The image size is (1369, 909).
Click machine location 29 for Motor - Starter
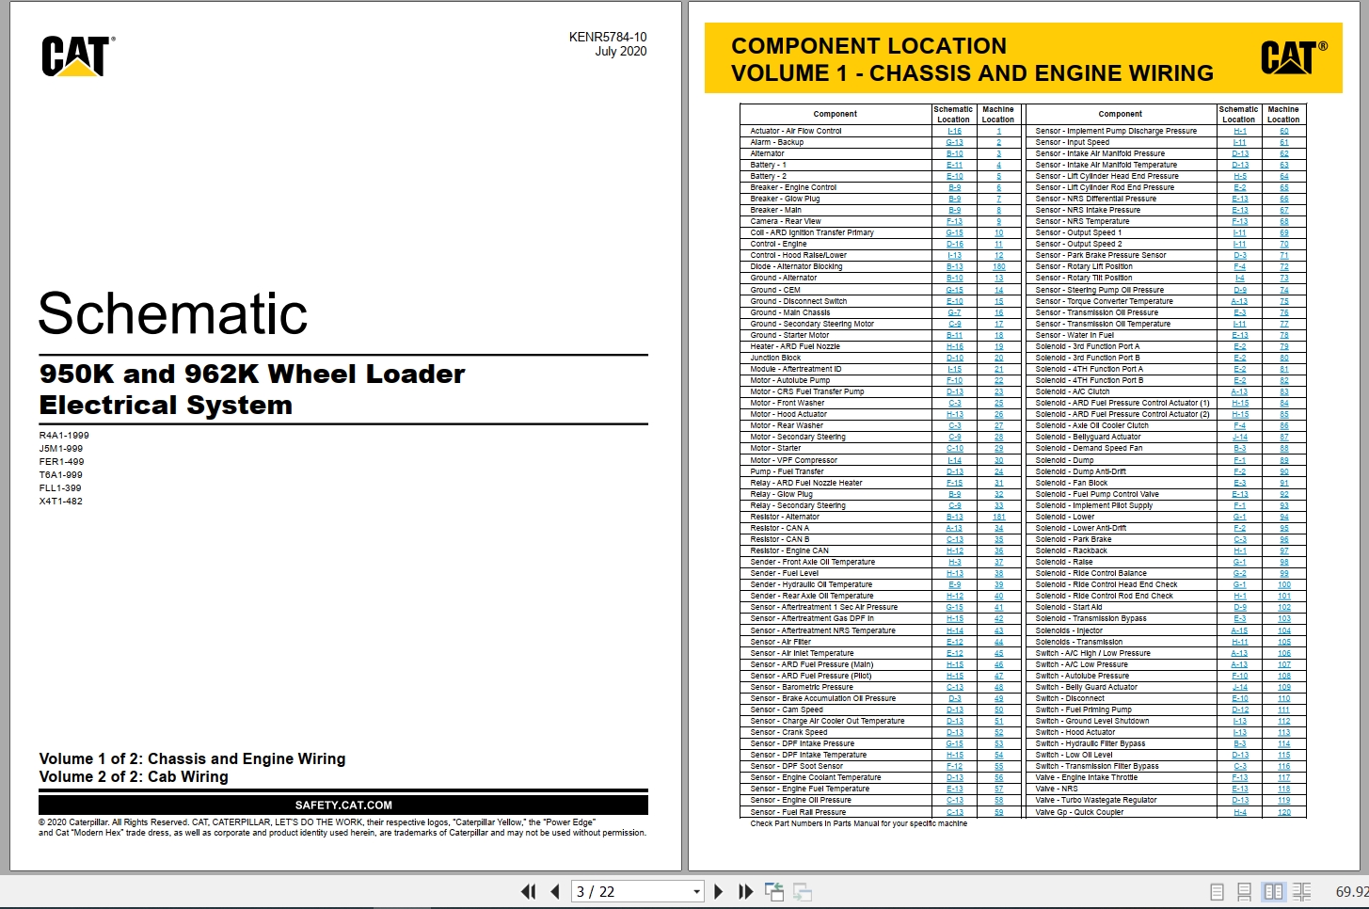(x=998, y=448)
